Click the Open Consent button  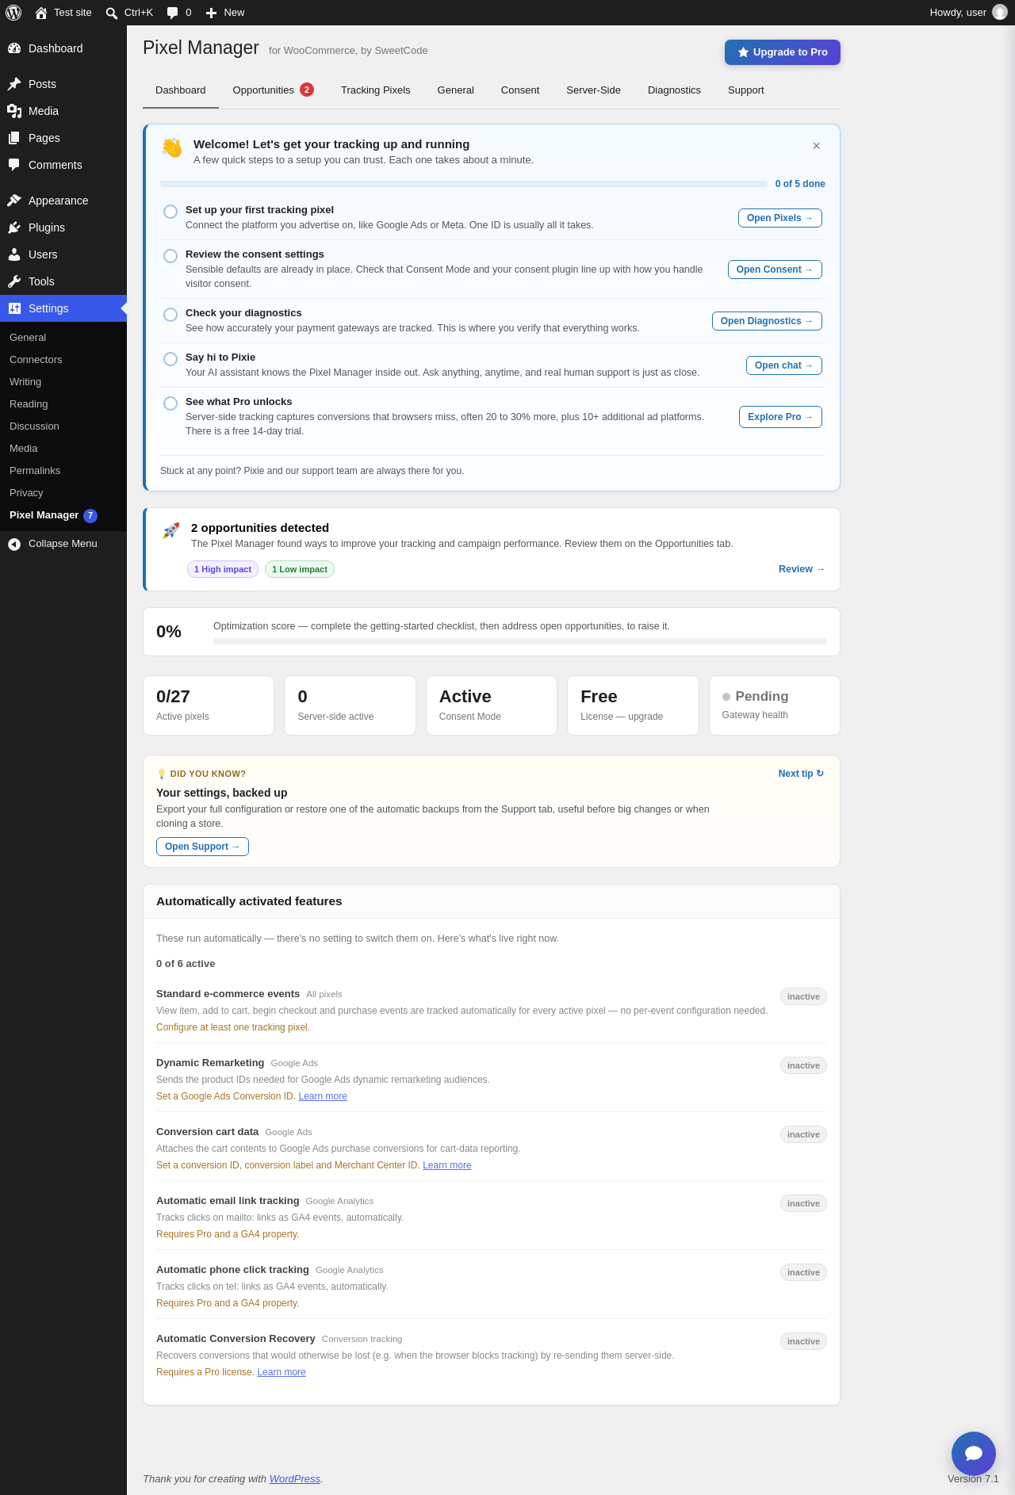(775, 270)
